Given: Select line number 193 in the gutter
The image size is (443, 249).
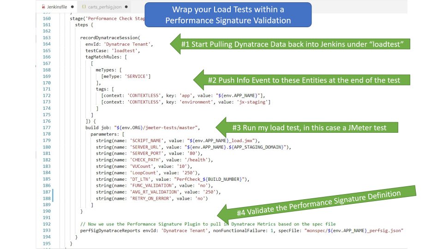Looking at the screenshot, I should pyautogui.click(x=47, y=231).
